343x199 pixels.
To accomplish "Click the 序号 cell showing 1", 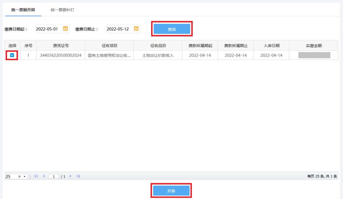I will [28, 55].
